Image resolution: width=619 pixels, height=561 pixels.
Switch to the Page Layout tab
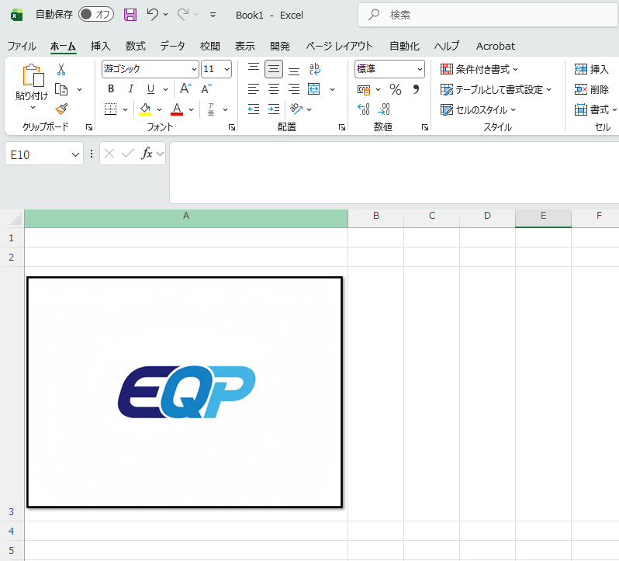click(x=339, y=46)
